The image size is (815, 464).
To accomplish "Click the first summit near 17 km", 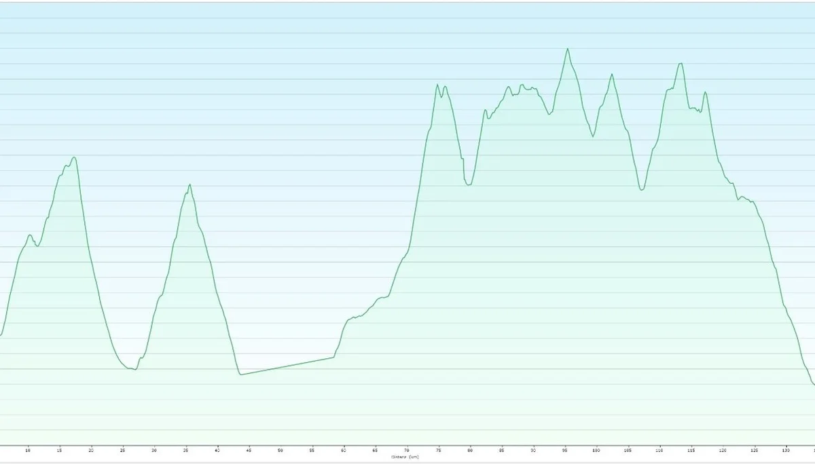I will click(74, 157).
